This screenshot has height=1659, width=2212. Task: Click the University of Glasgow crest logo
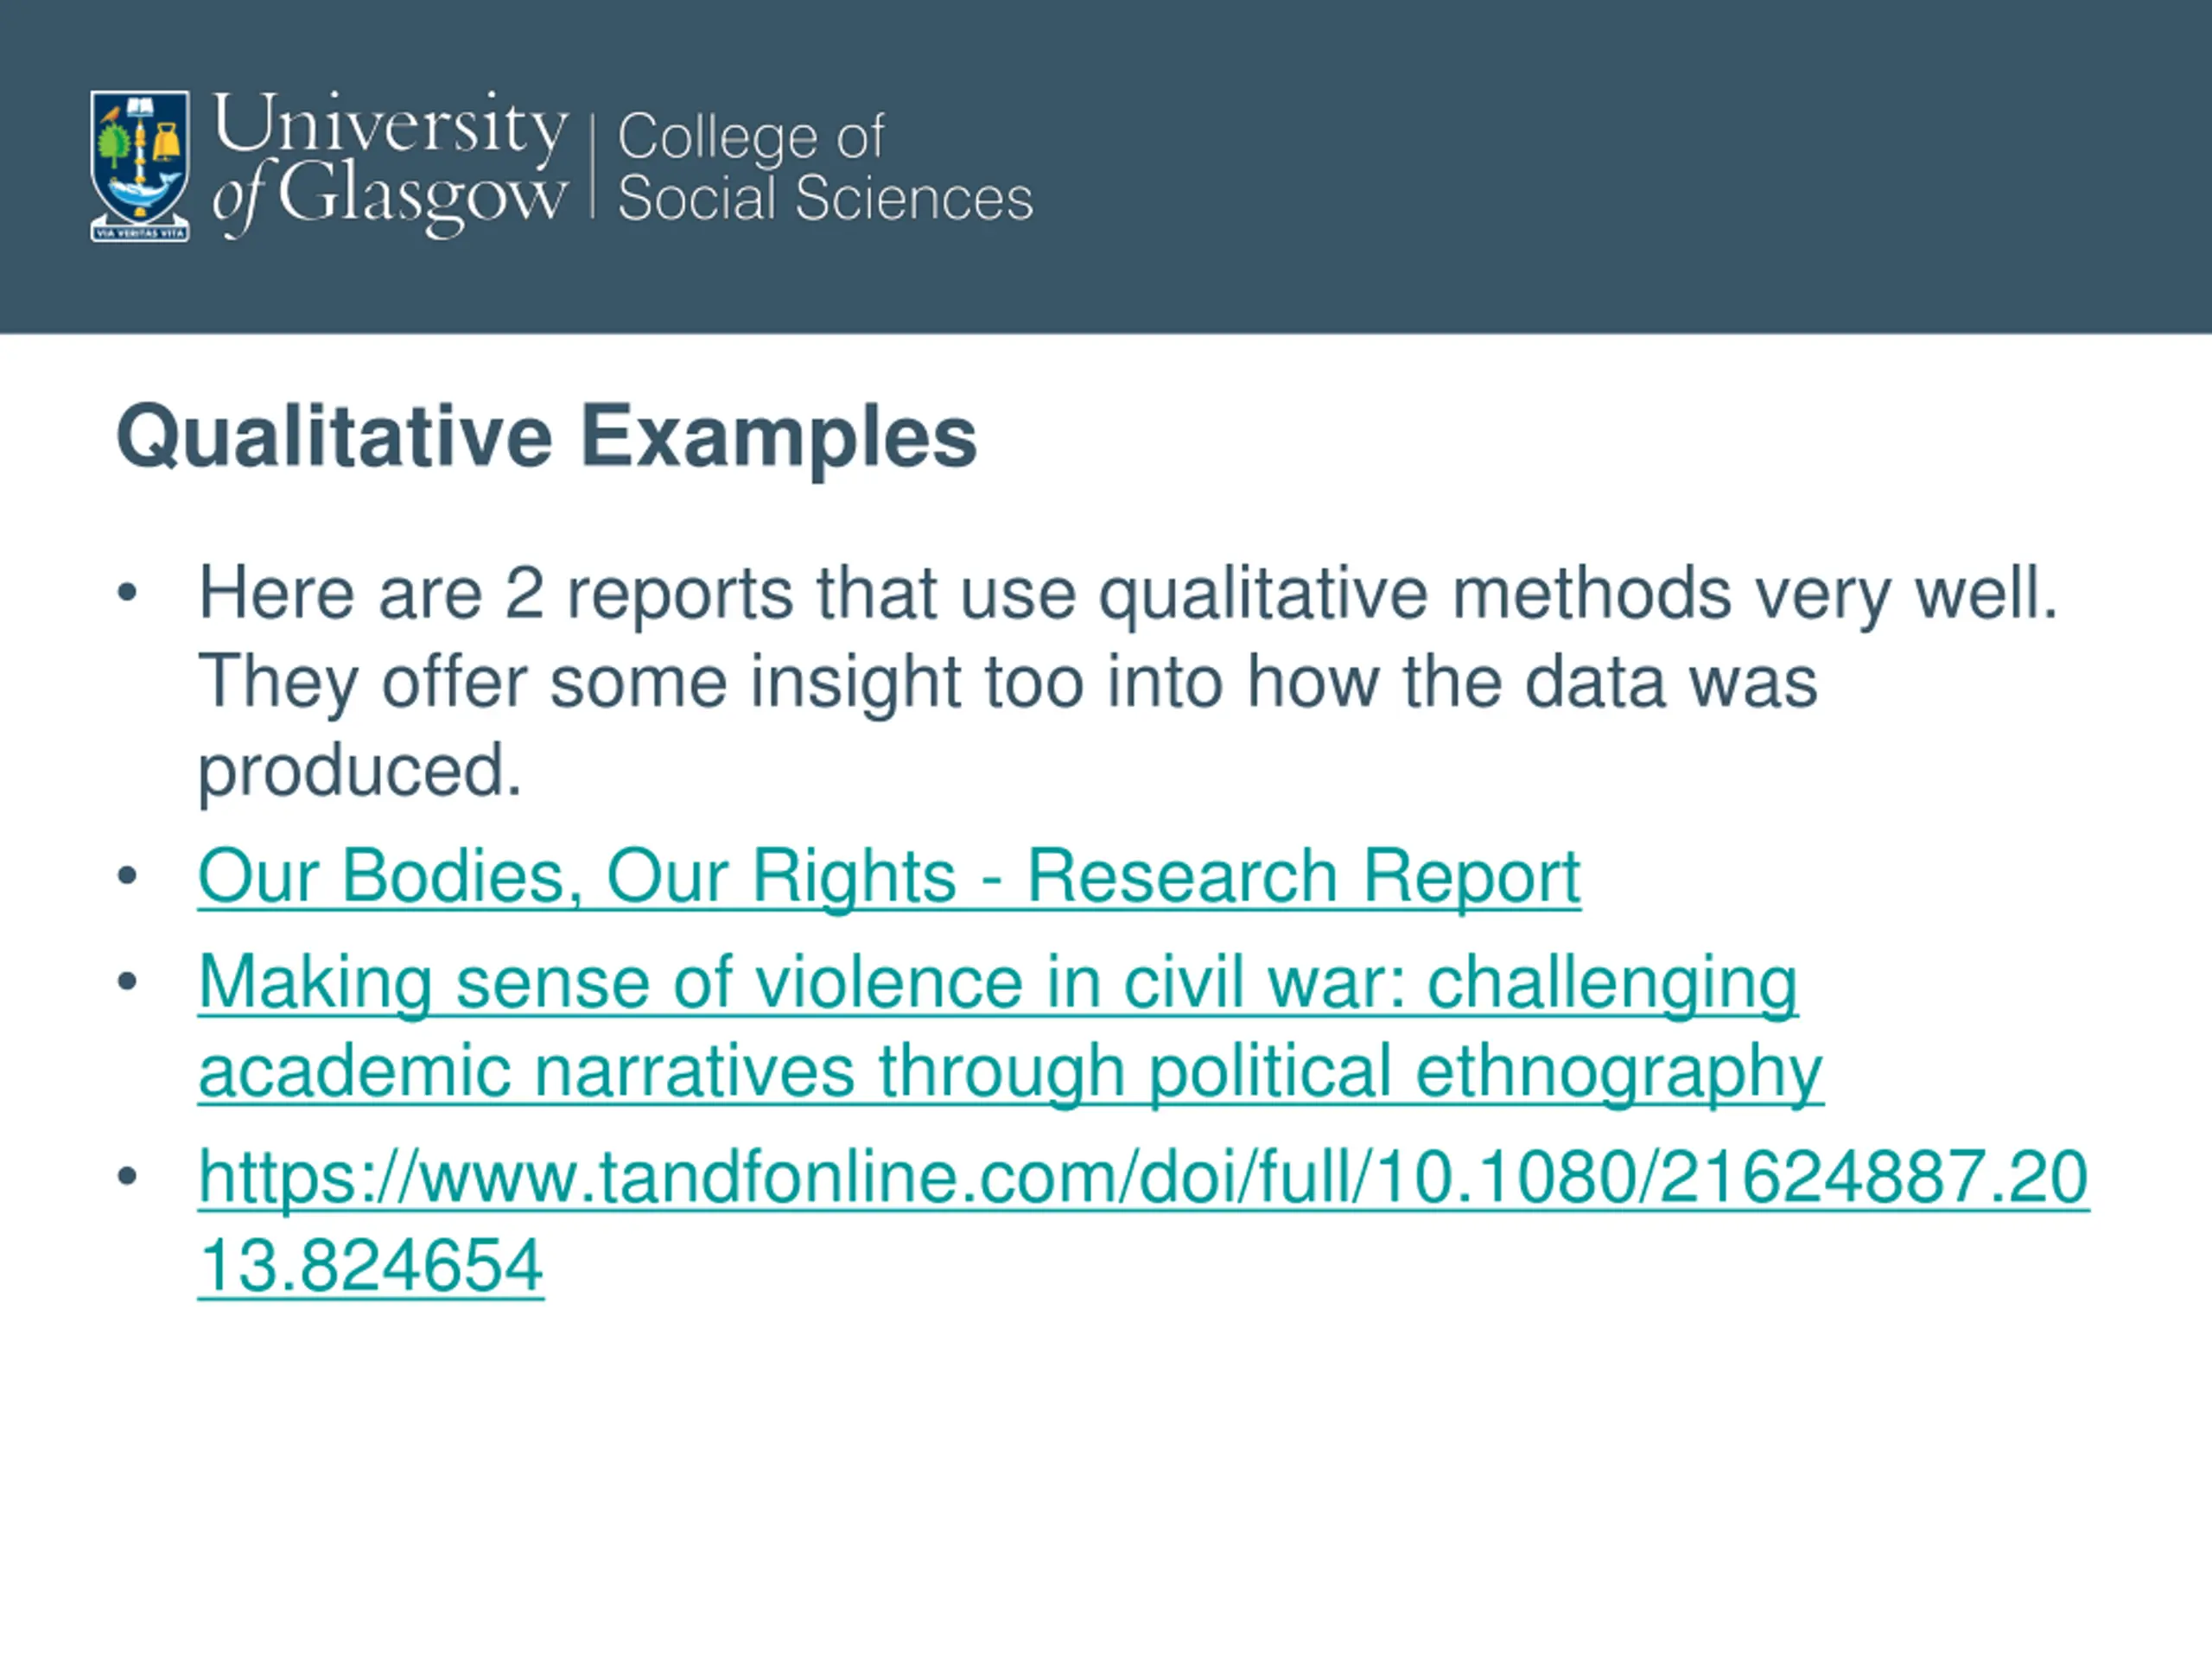[x=140, y=166]
